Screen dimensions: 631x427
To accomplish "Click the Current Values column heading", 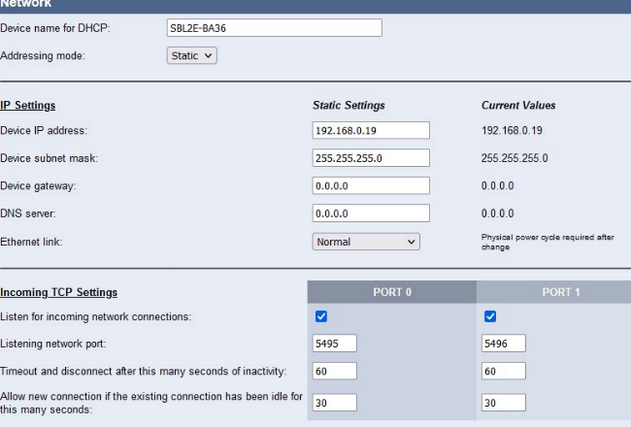I will click(518, 106).
